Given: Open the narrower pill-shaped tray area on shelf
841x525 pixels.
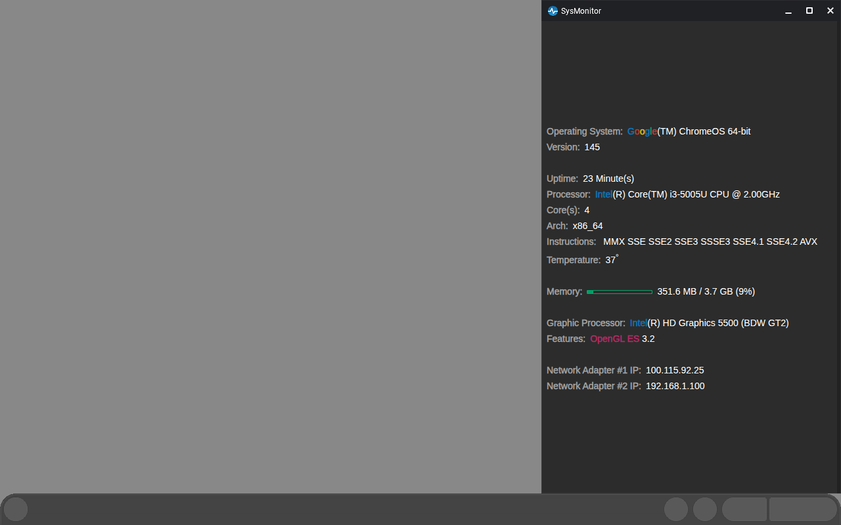Looking at the screenshot, I should point(744,509).
